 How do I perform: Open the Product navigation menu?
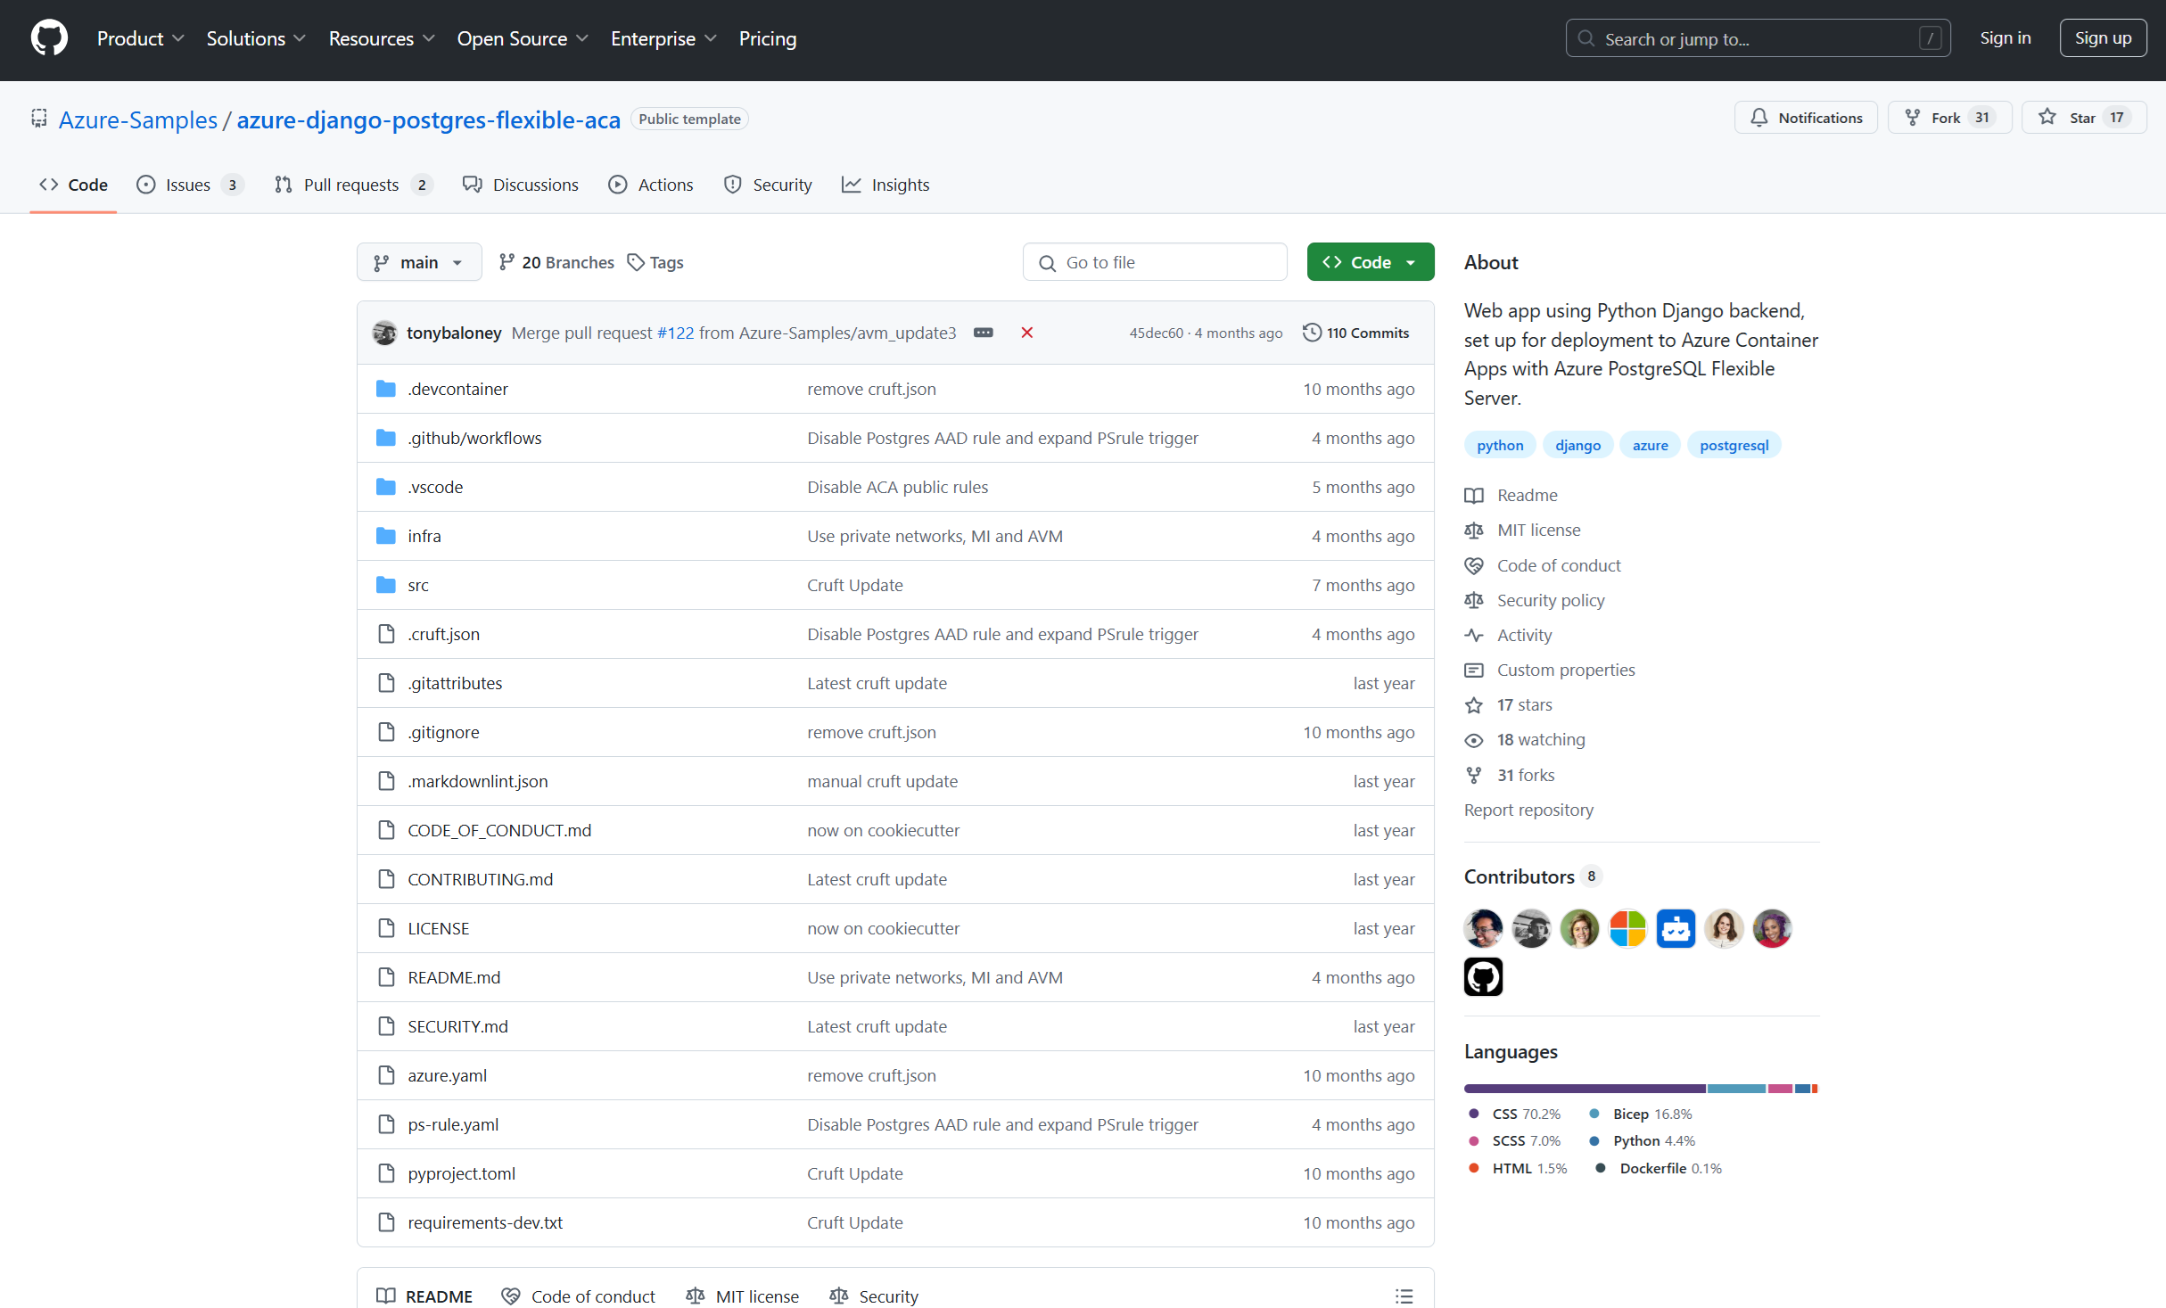140,38
